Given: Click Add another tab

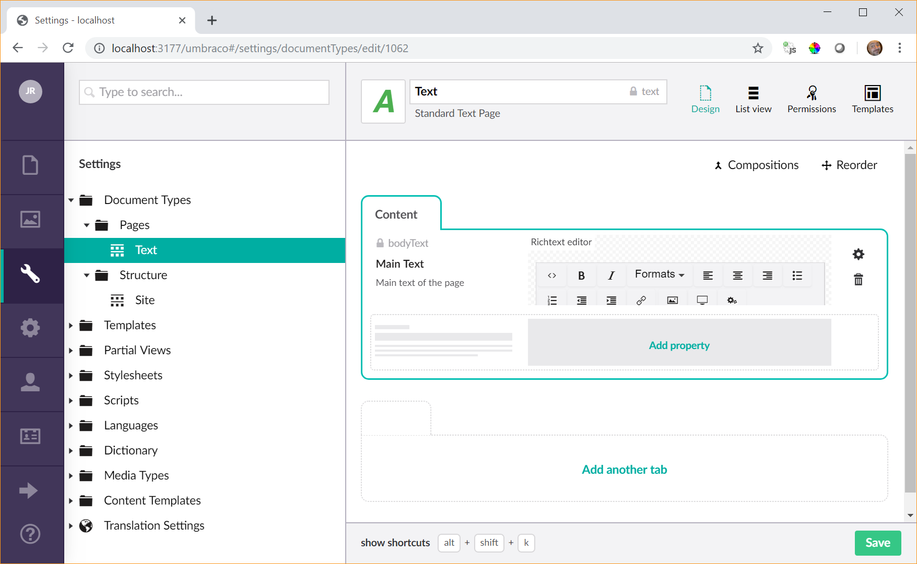Looking at the screenshot, I should [624, 469].
